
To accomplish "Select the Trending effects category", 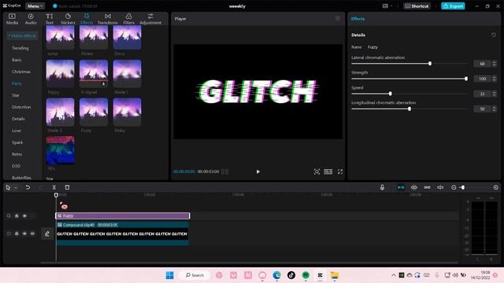I will click(x=20, y=48).
